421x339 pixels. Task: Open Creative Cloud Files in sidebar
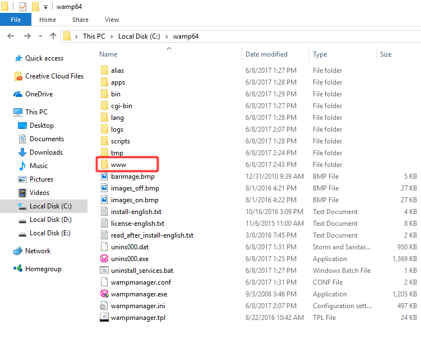(x=49, y=76)
